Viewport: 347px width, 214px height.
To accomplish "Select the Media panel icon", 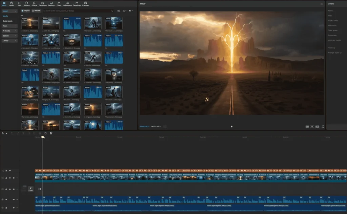I will point(4,4).
